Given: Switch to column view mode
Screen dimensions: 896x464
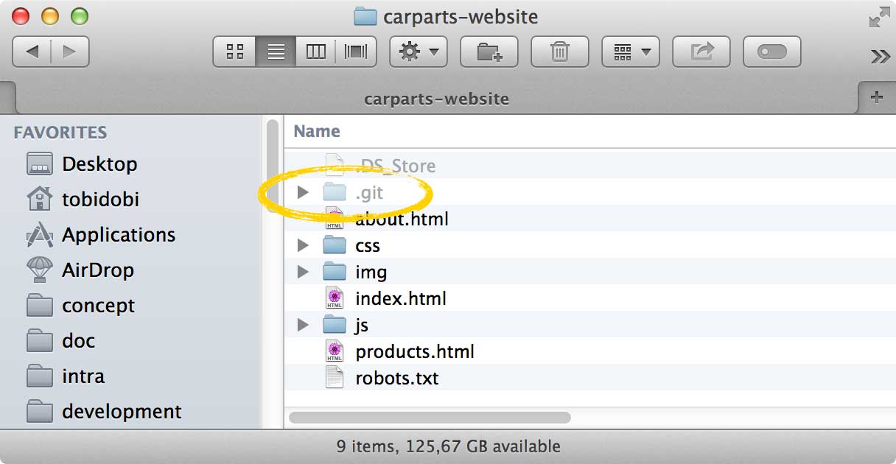Looking at the screenshot, I should point(316,52).
